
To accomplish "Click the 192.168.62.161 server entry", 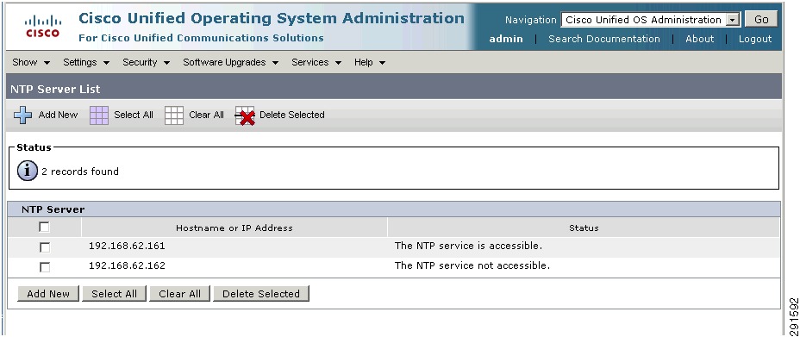I will pos(127,246).
